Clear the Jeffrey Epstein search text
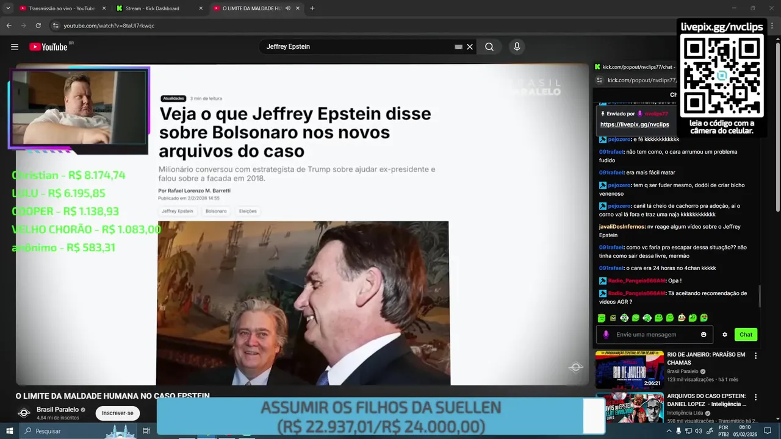 [x=470, y=47]
